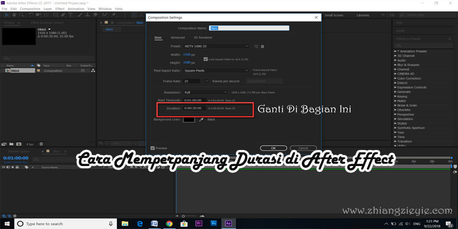
Task: Select the Clone Stamp tool
Action: (88, 15)
